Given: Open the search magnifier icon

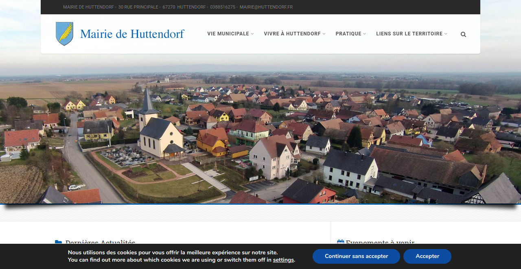Looking at the screenshot, I should point(463,34).
